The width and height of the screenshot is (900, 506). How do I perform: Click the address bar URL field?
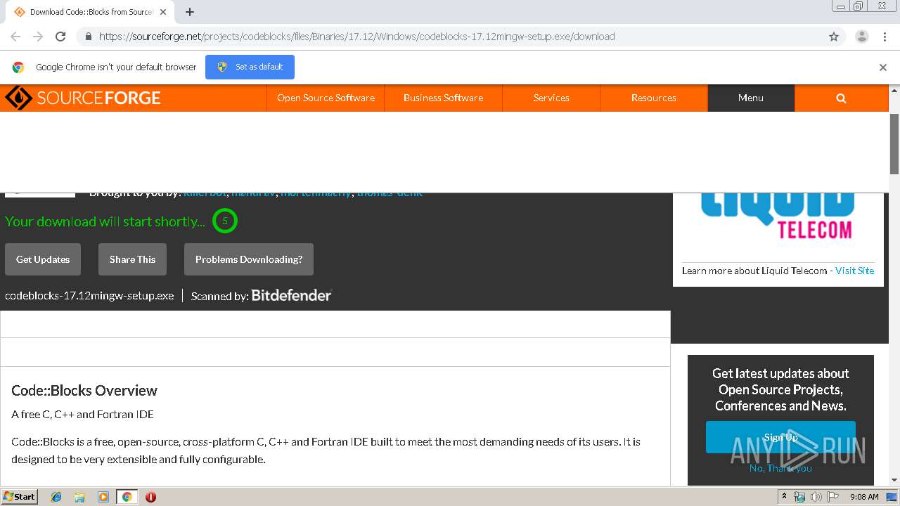pyautogui.click(x=450, y=37)
